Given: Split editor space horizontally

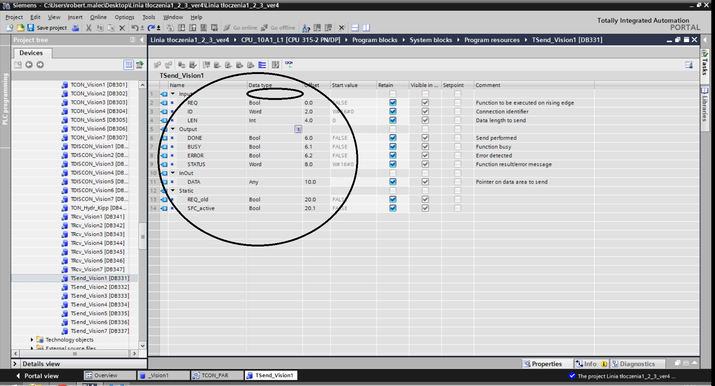Looking at the screenshot, I should (355, 28).
